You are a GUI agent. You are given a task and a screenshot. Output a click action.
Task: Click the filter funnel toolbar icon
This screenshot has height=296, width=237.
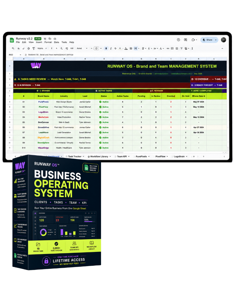pyautogui.click(x=181, y=49)
